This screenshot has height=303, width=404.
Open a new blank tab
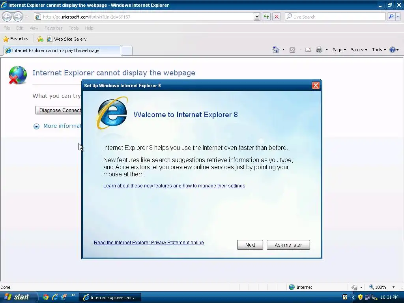[x=127, y=50]
